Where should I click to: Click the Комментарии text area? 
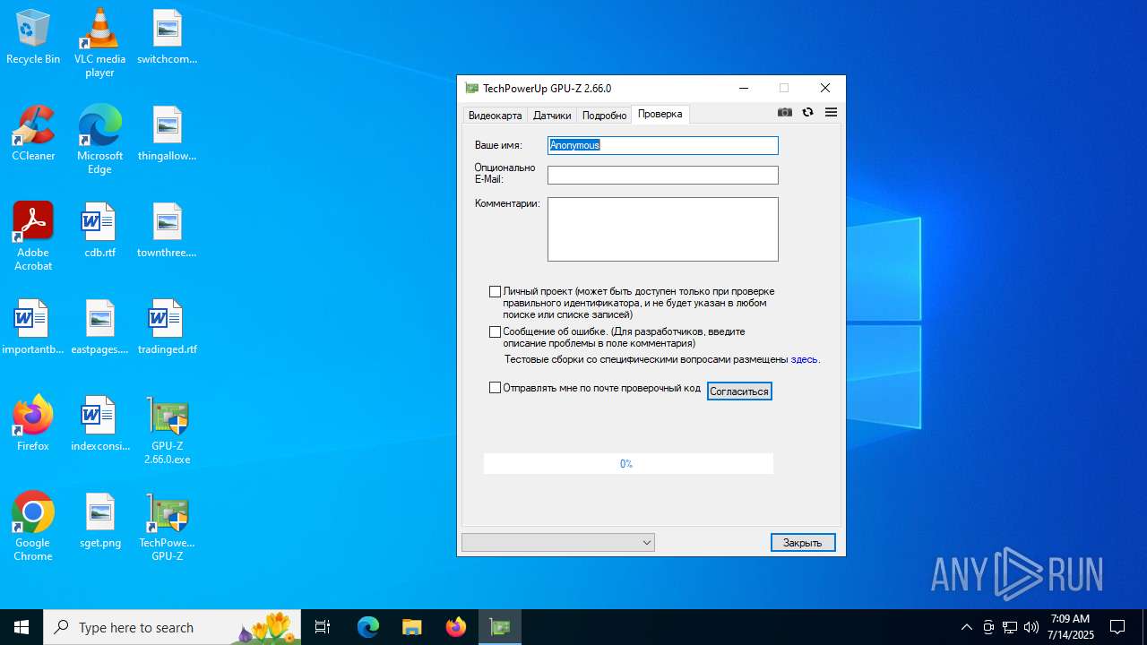click(x=663, y=229)
